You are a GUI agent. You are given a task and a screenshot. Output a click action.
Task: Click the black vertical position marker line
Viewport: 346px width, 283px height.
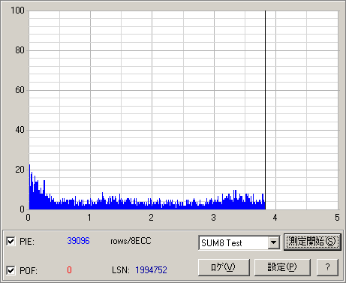(x=265, y=110)
